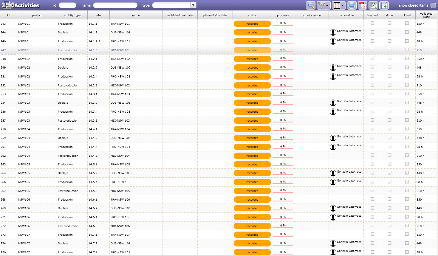Sort by the status column header
The image size is (438, 256).
click(252, 15)
